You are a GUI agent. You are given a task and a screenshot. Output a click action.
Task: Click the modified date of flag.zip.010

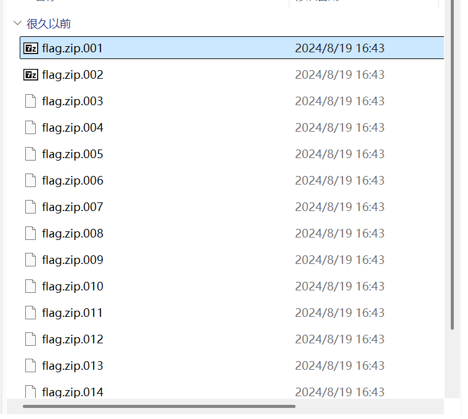pos(340,286)
